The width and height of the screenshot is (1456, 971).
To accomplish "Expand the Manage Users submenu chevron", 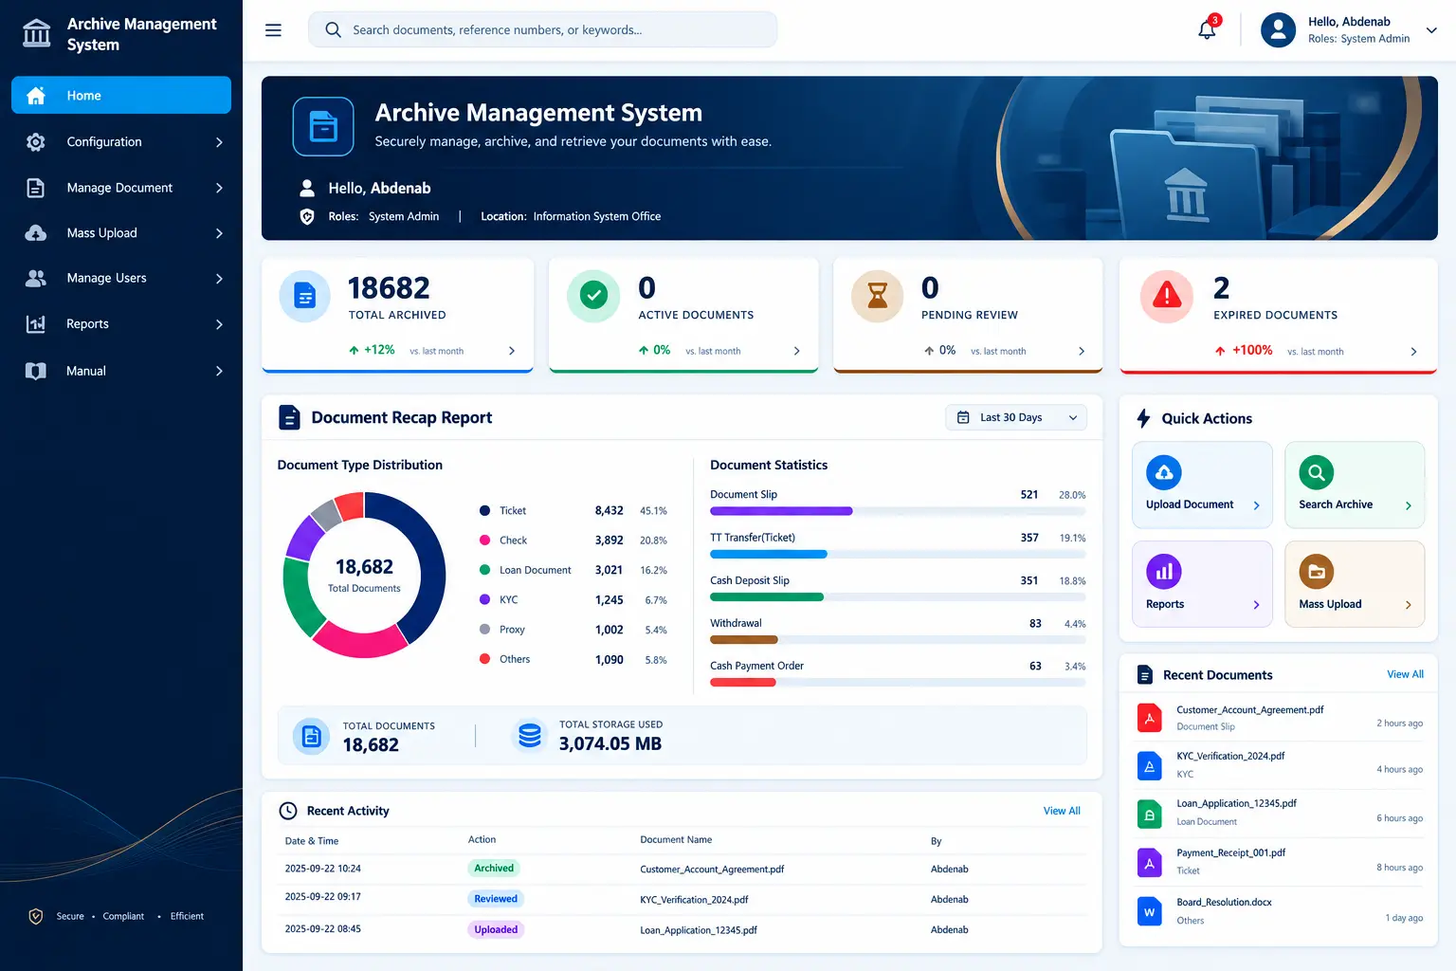I will pos(219,279).
